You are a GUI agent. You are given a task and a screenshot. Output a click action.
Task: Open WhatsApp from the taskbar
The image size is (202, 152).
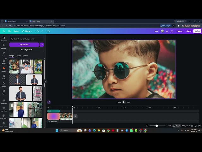coord(131,130)
